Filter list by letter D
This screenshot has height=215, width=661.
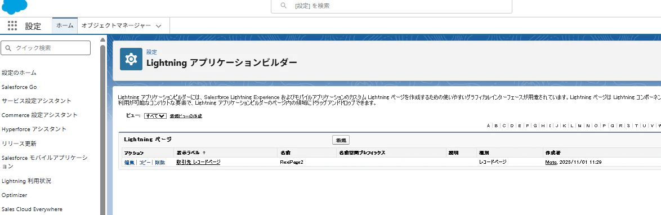click(512, 126)
